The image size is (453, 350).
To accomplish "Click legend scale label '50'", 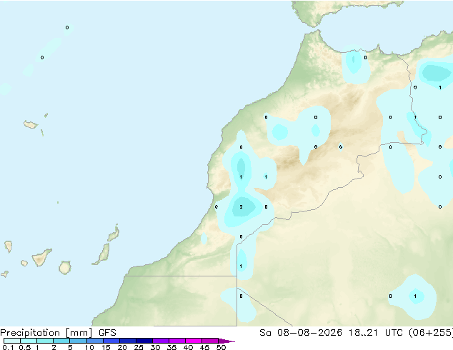I will (x=221, y=347).
